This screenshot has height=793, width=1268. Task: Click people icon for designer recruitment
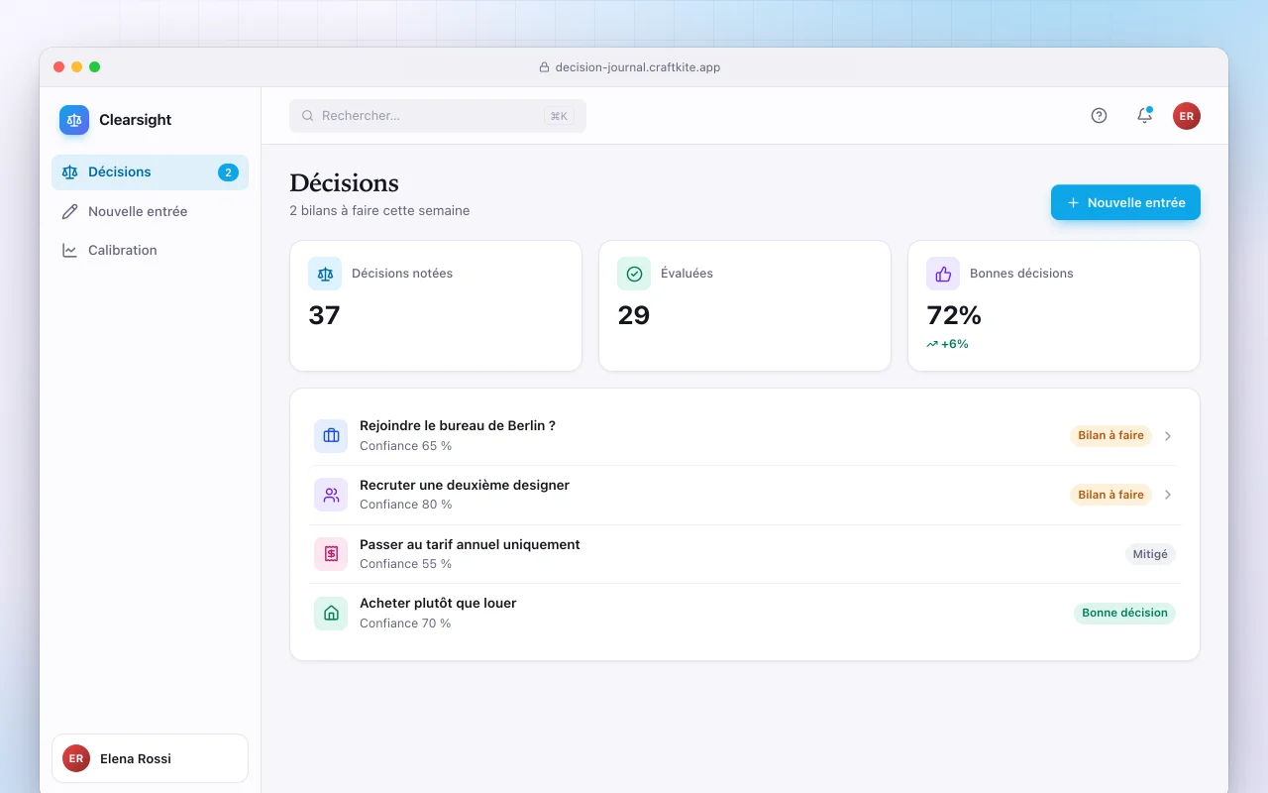click(x=331, y=495)
